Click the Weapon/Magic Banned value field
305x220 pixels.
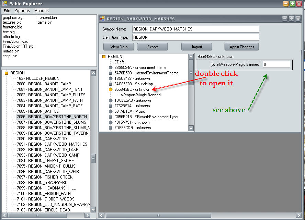[x=276, y=64]
